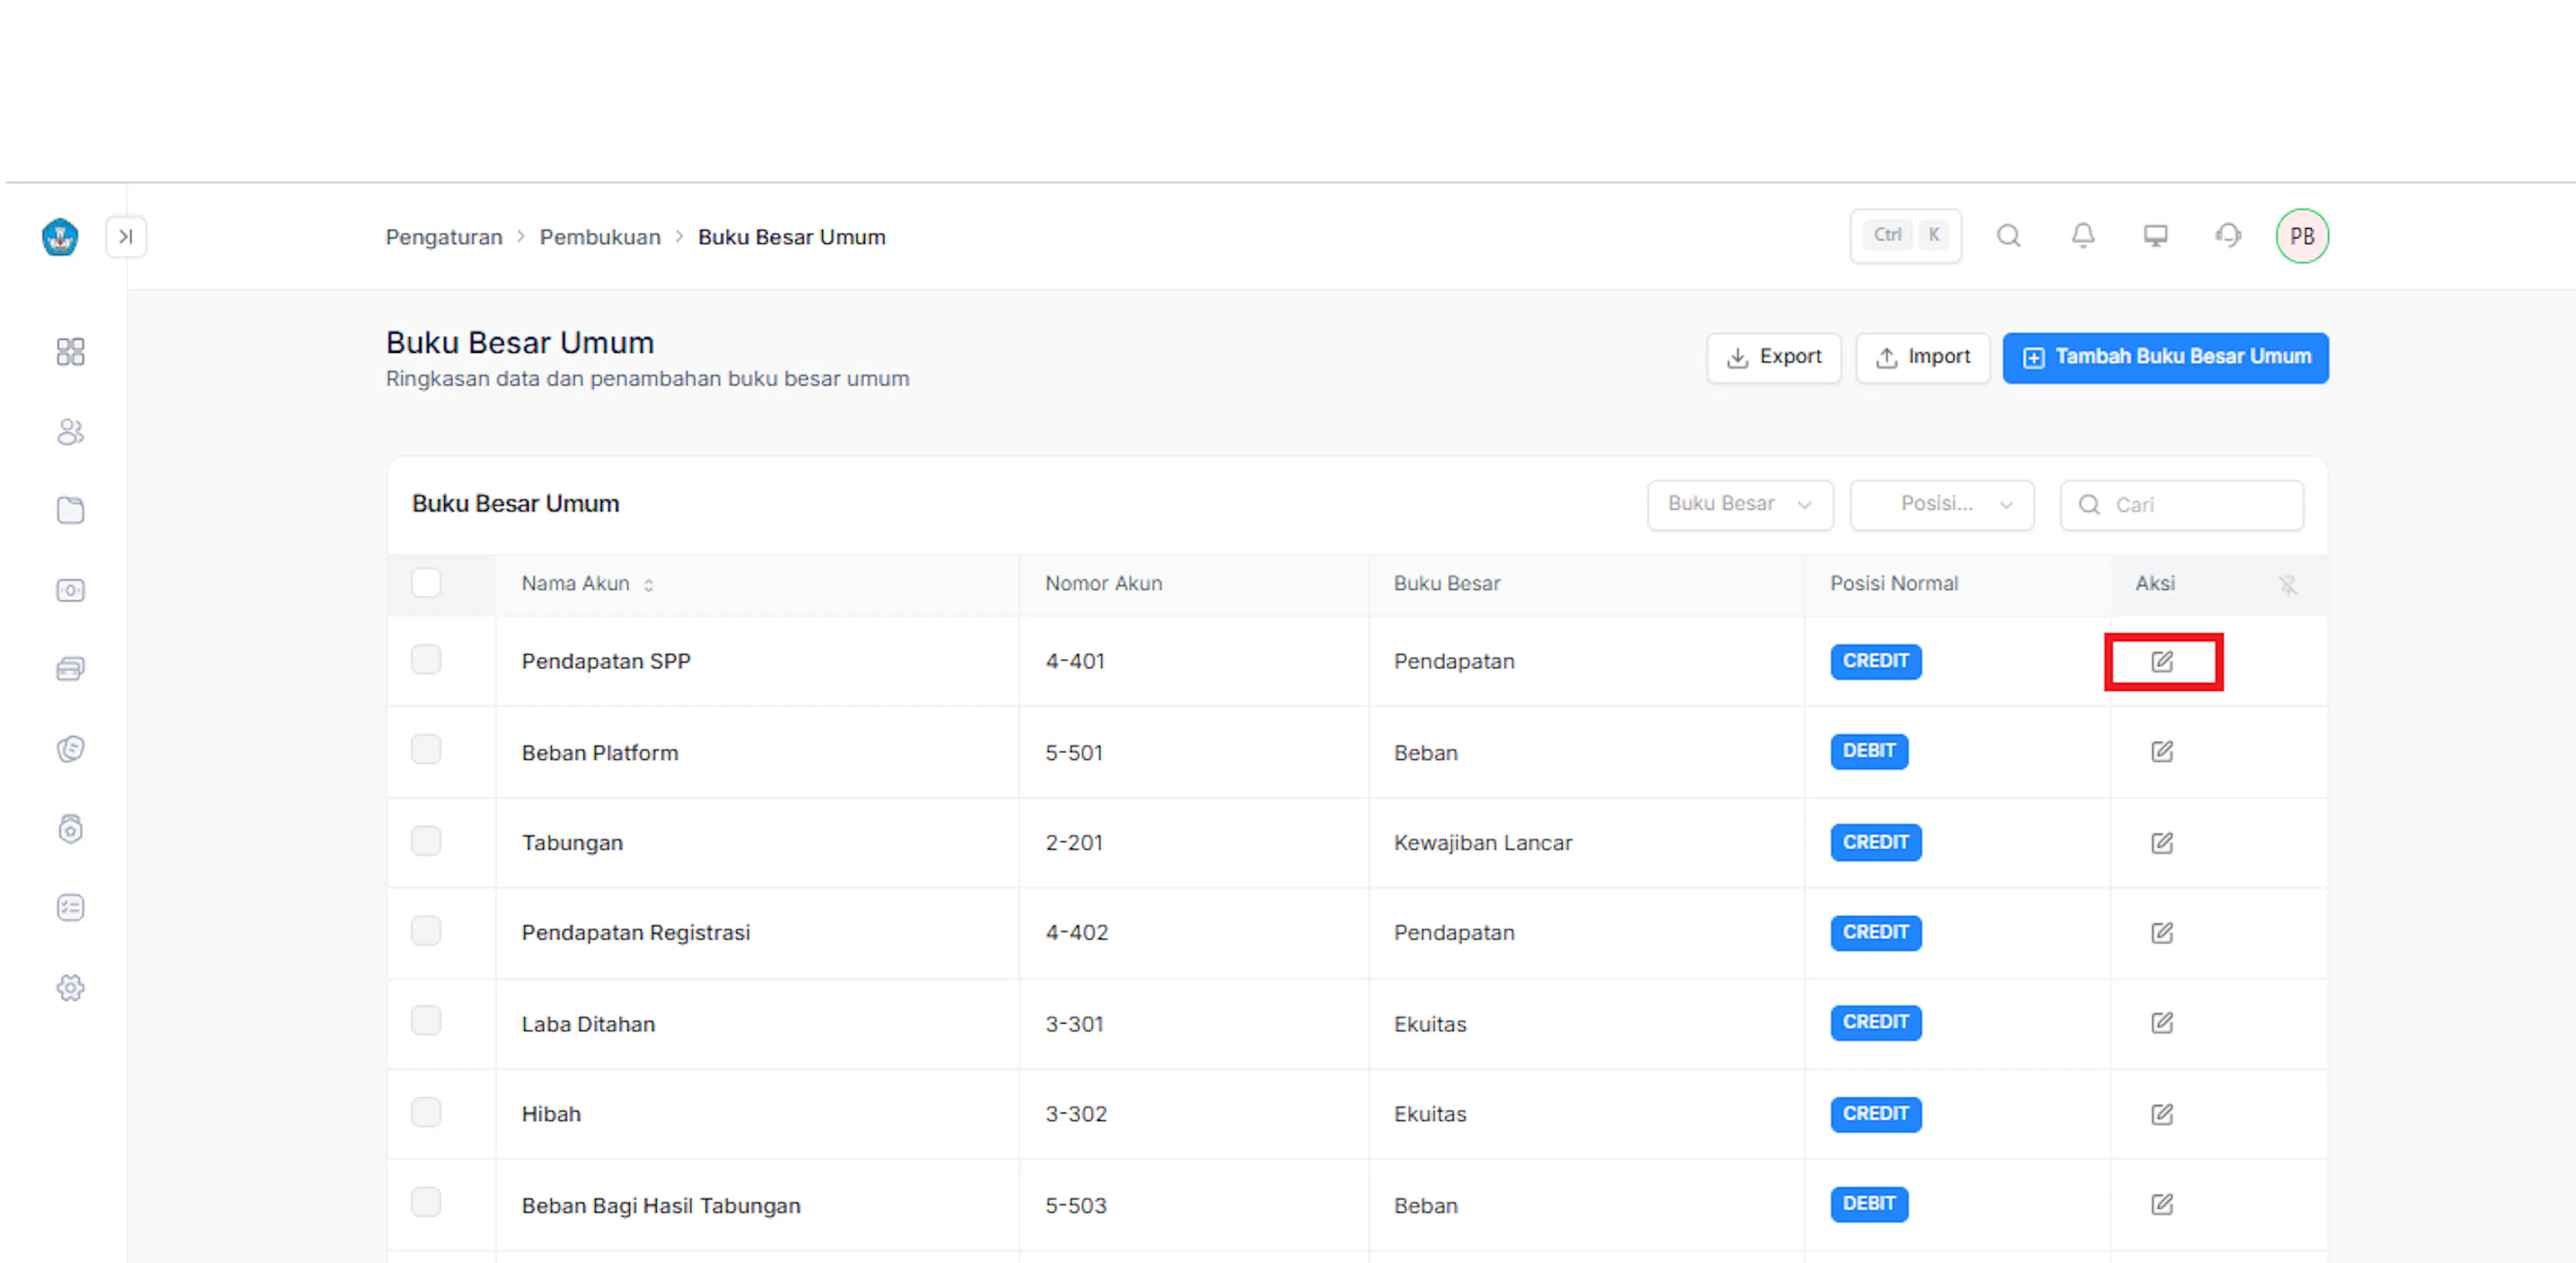This screenshot has width=2576, height=1263.
Task: Go to Pembukuan breadcrumb
Action: tap(600, 237)
